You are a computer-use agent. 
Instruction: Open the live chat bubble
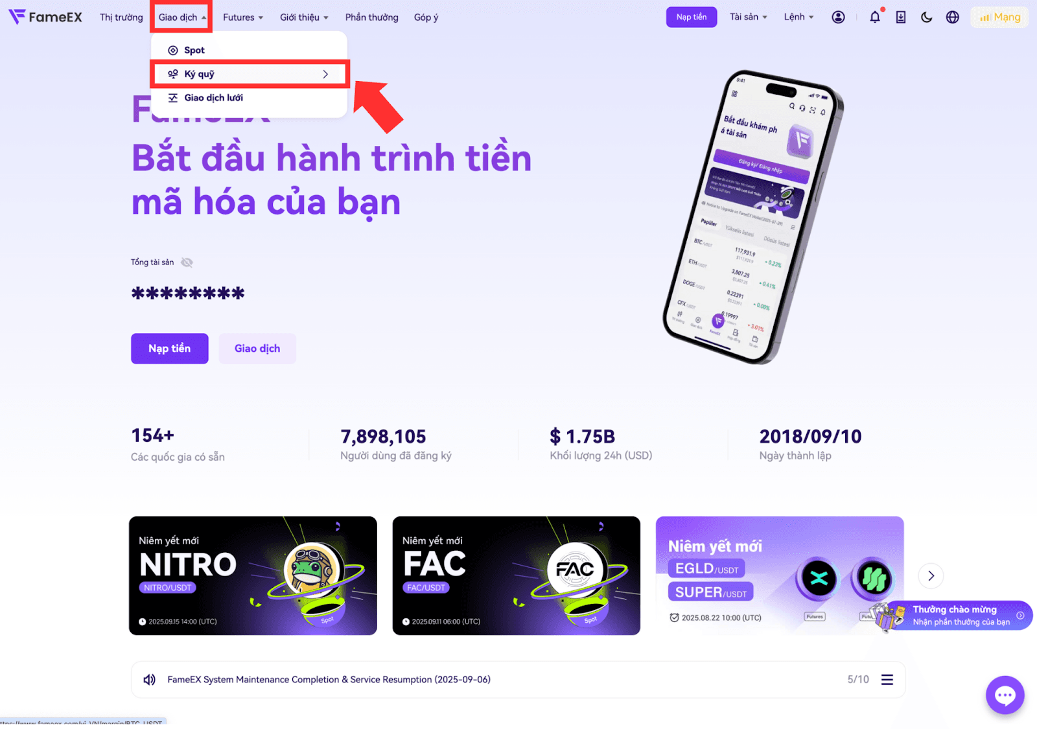tap(1005, 695)
